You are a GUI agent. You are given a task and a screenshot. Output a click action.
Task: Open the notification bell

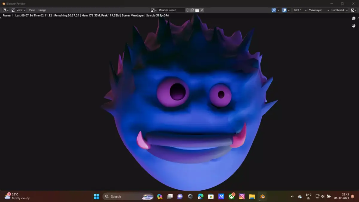coord(353,197)
